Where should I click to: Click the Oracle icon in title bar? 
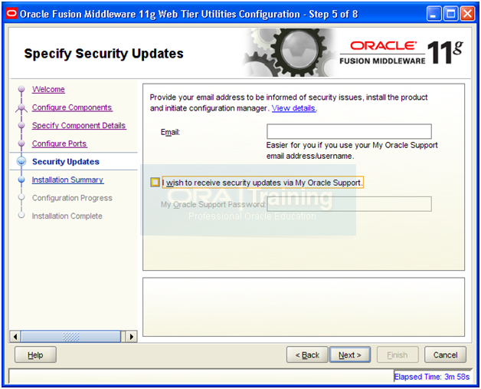coord(11,14)
